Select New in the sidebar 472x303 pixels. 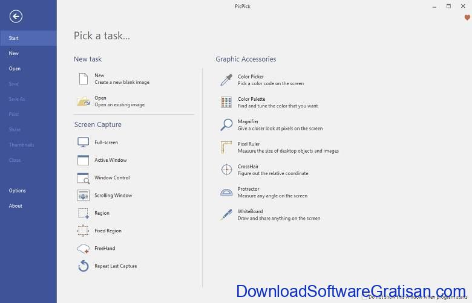pyautogui.click(x=28, y=54)
